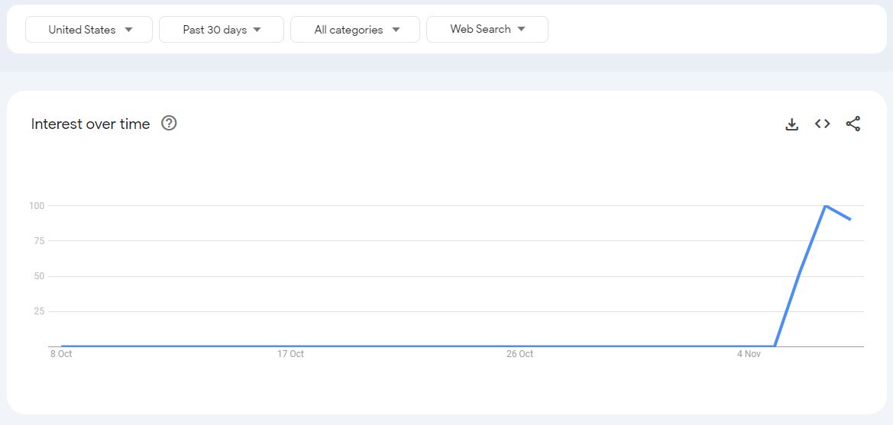893x425 pixels.
Task: Select the chart peak at value 100
Action: coord(825,206)
